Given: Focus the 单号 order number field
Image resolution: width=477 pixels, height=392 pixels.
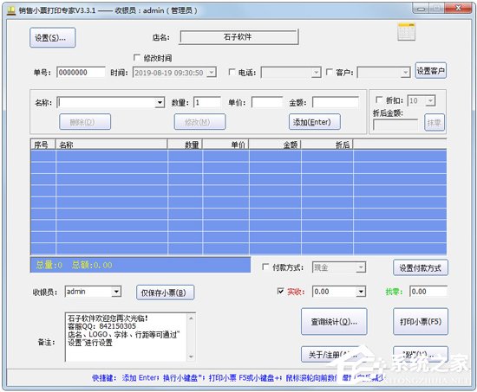Looking at the screenshot, I should point(81,73).
